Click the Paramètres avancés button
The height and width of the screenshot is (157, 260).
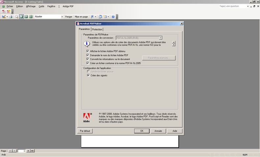pos(159,58)
